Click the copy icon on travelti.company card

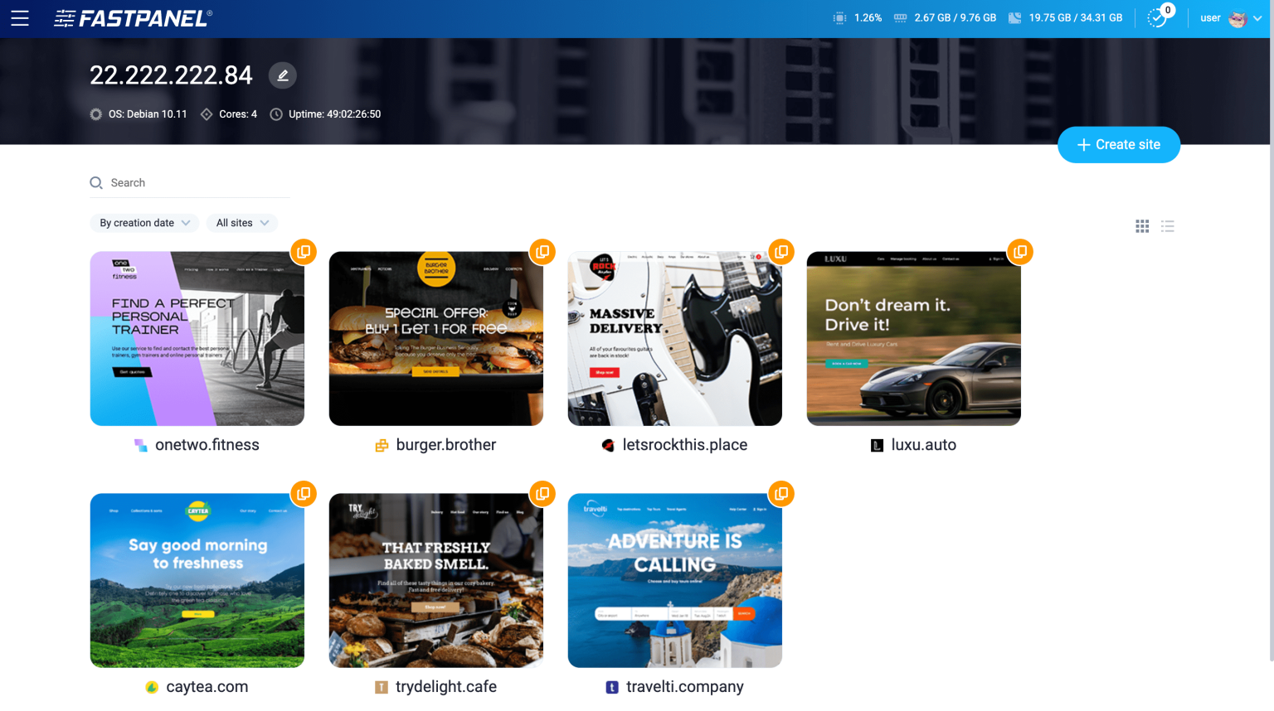pyautogui.click(x=781, y=493)
